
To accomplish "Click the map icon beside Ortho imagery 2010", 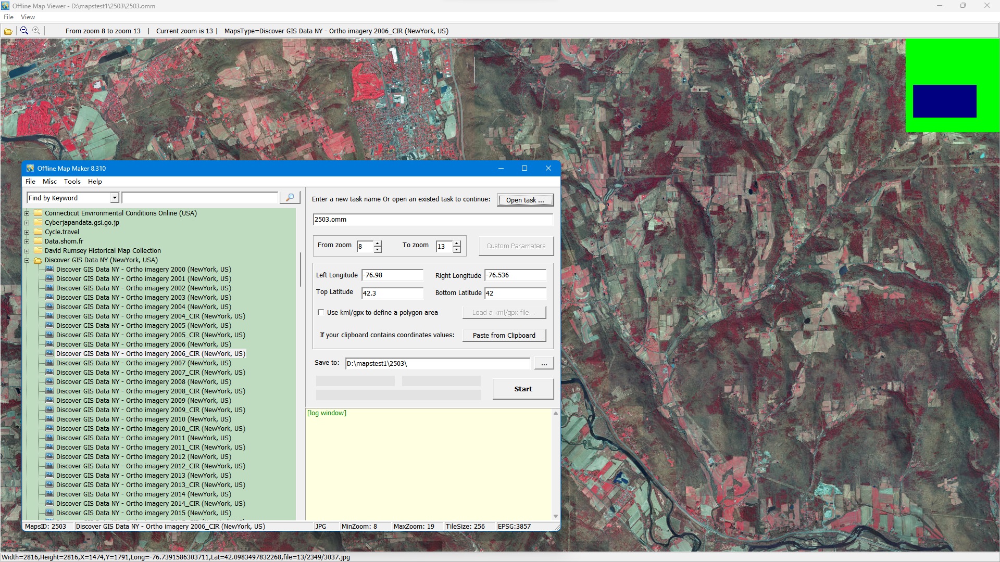I will tap(49, 419).
